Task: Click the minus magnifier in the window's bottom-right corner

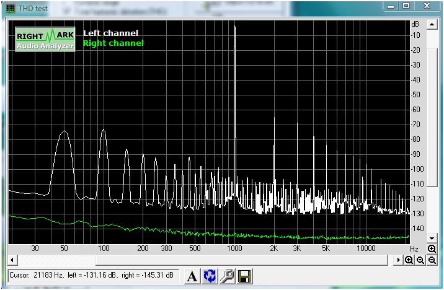Action: (x=432, y=260)
